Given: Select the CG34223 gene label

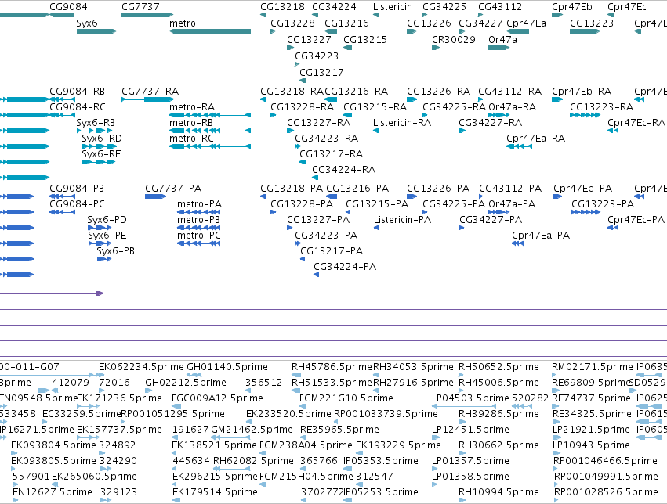Looking at the screenshot, I should click(x=317, y=56).
